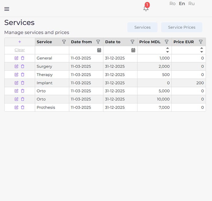This screenshot has width=212, height=201.
Task: Delete the Implant service row
Action: click(x=23, y=83)
